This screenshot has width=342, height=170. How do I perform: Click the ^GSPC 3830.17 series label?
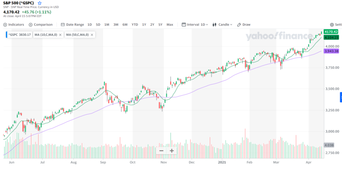pos(19,35)
